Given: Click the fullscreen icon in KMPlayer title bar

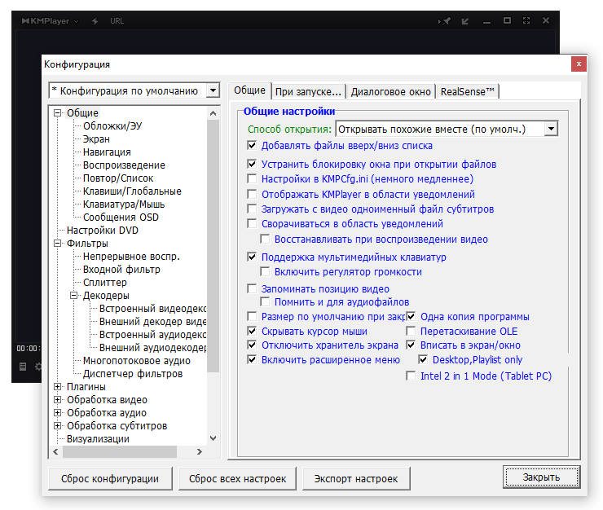Looking at the screenshot, I should click(x=526, y=20).
